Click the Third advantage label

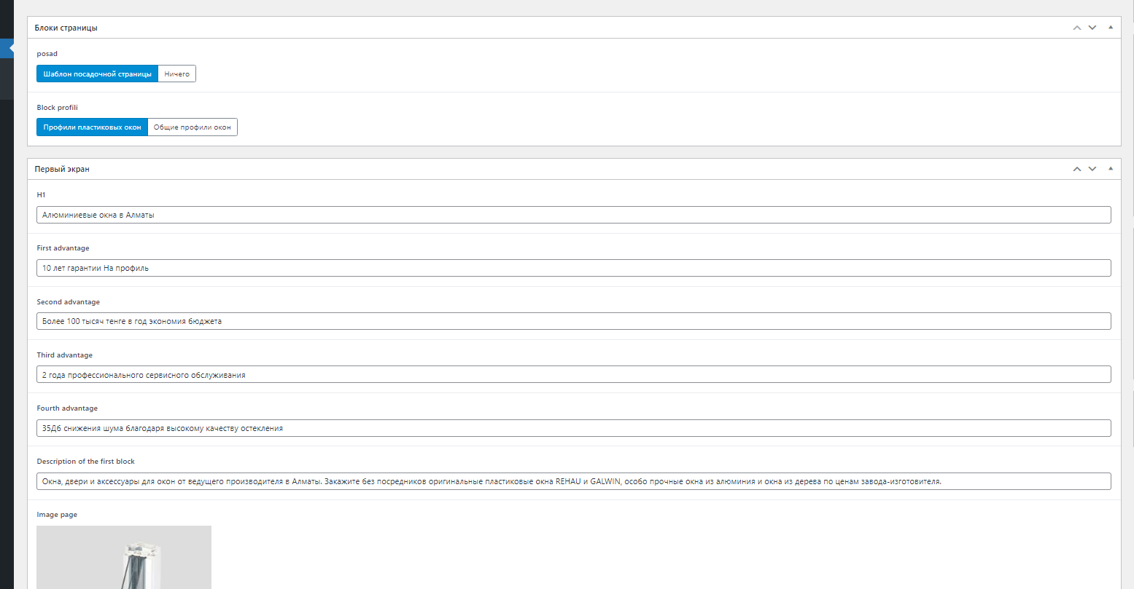pos(65,355)
